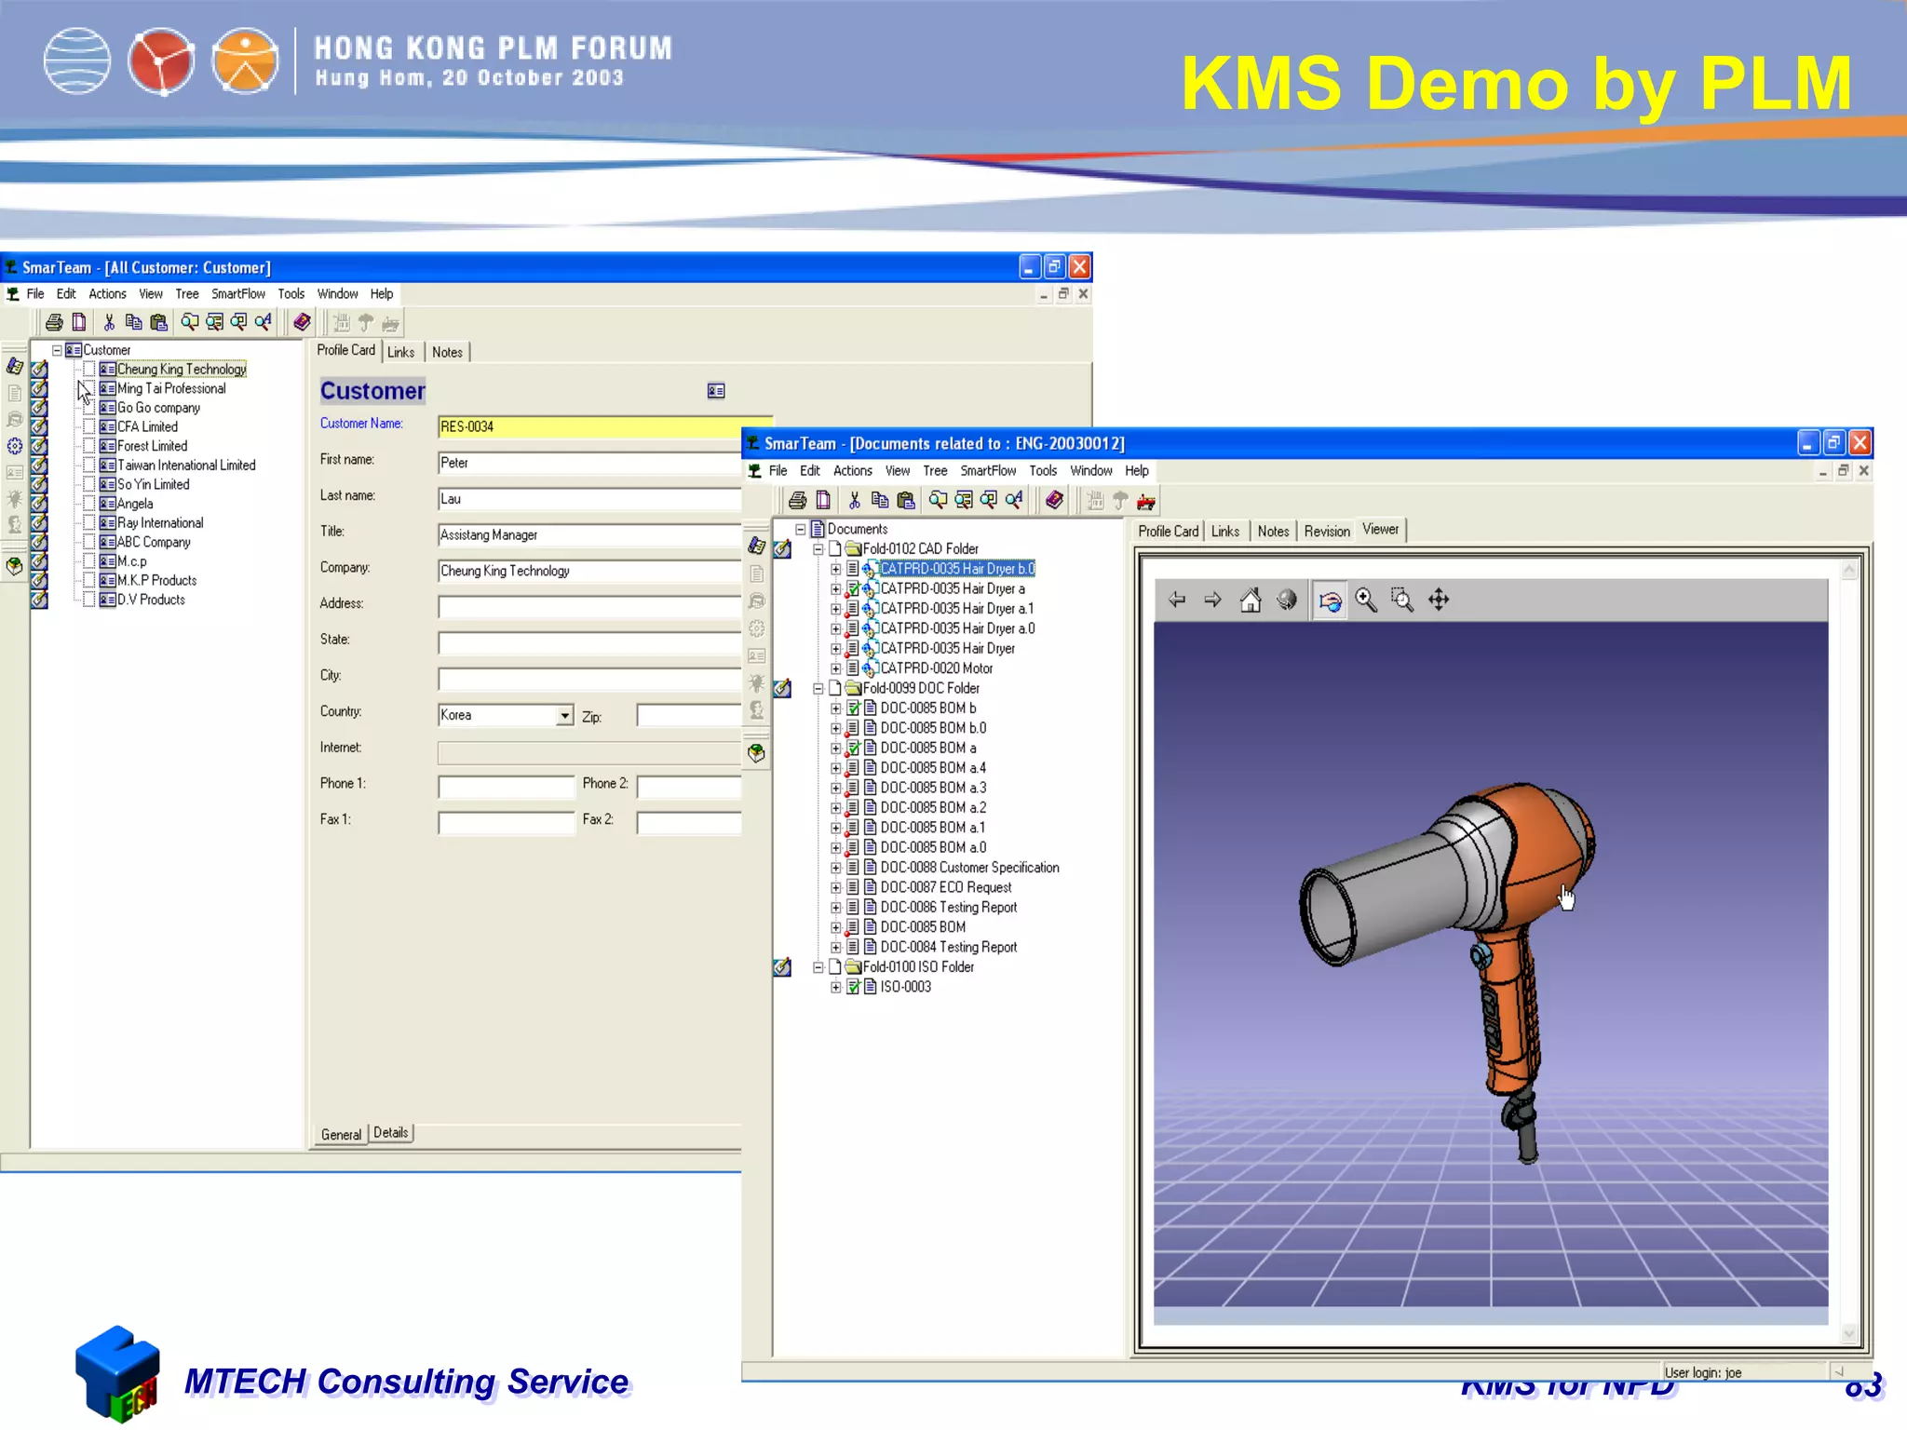The image size is (1907, 1430).
Task: Click viewer zoom-in magnifier icon
Action: click(1366, 600)
